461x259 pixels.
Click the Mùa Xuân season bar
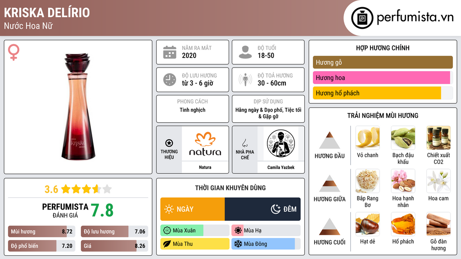(x=195, y=231)
